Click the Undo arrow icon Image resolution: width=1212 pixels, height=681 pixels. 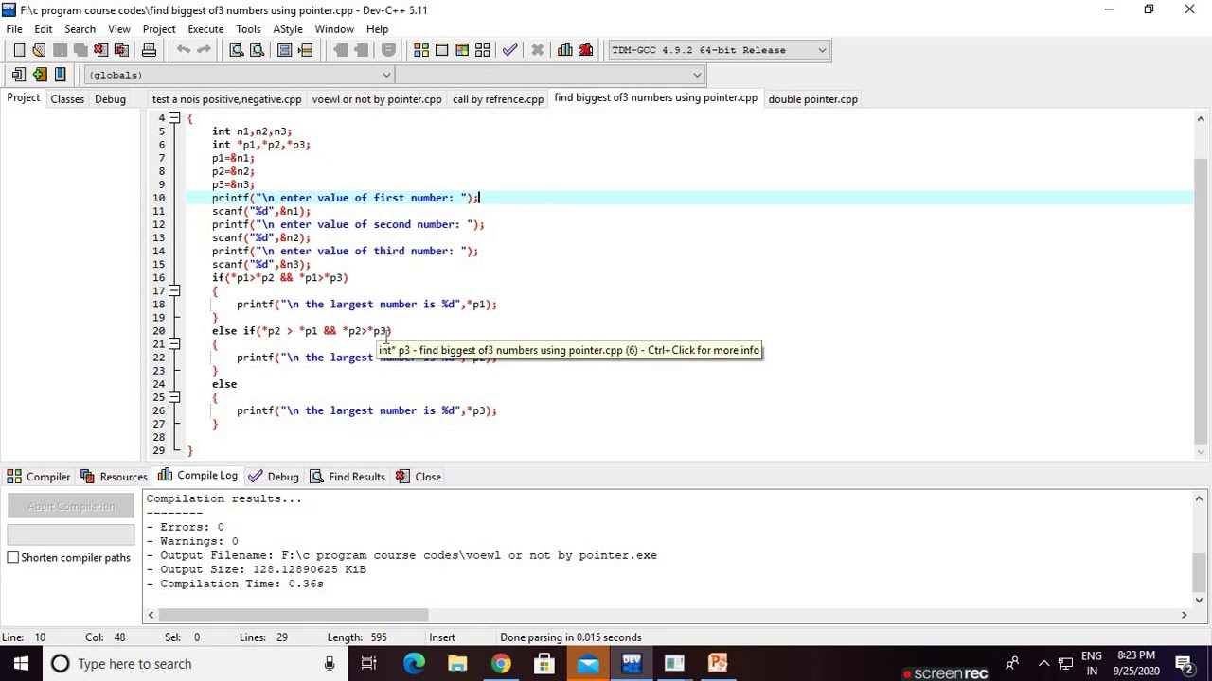tap(184, 50)
